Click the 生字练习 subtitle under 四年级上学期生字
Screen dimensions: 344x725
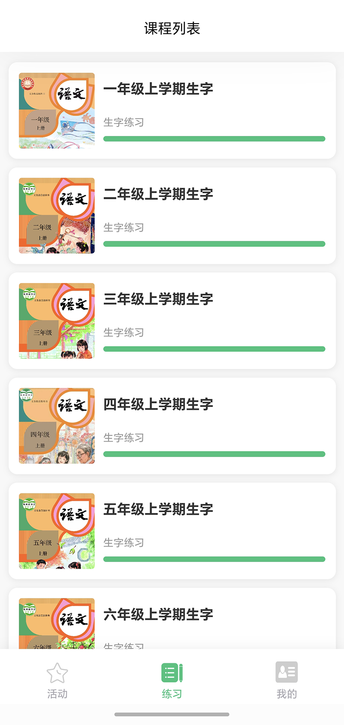tap(124, 438)
